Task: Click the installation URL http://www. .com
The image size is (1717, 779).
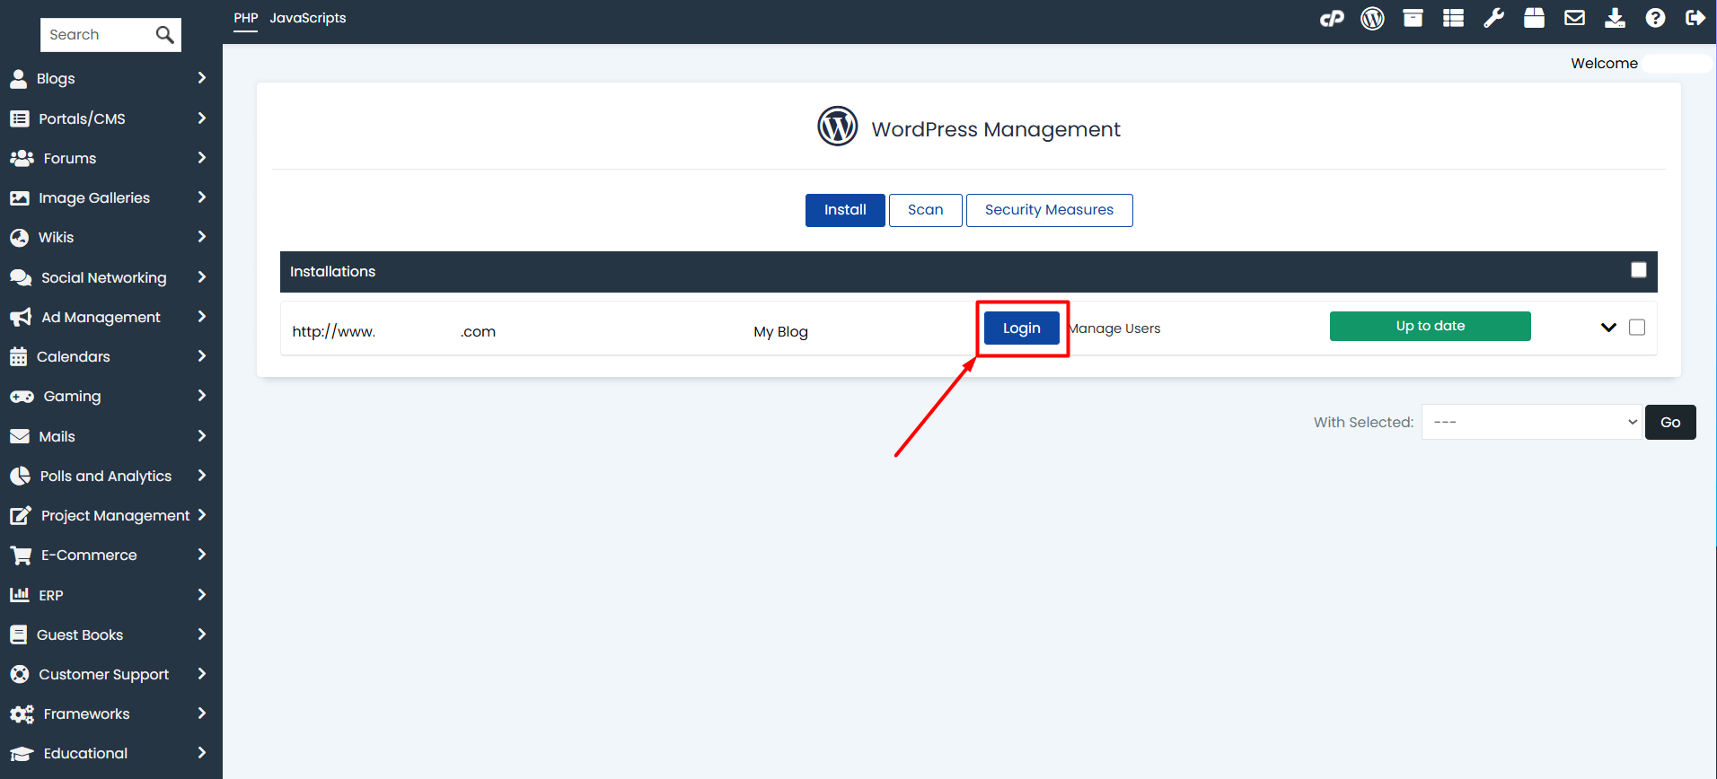Action: click(393, 331)
